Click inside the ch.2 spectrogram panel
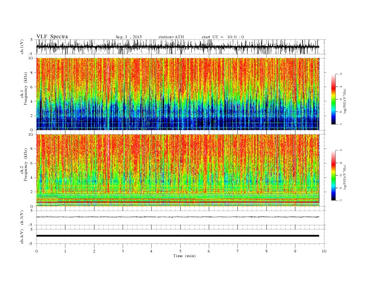Screen dimensions: 365x282 [177, 170]
